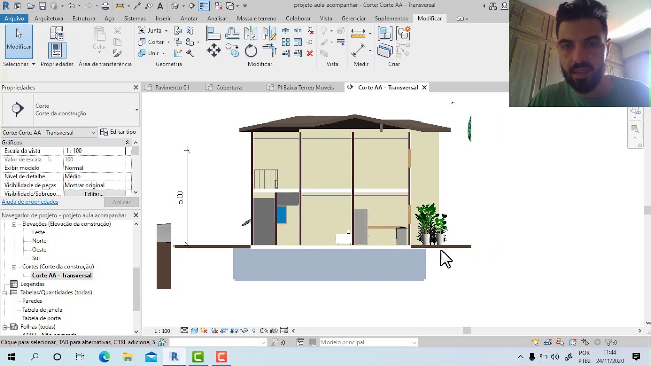Screen dimensions: 651x366
Task: Open Ajuda de propriedades link
Action: (30, 202)
